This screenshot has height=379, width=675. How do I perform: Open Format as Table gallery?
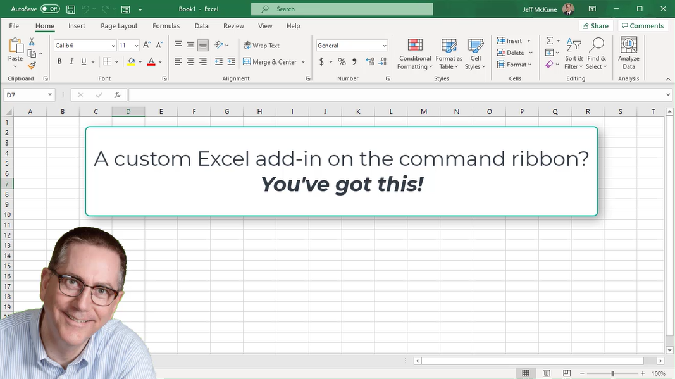(449, 53)
